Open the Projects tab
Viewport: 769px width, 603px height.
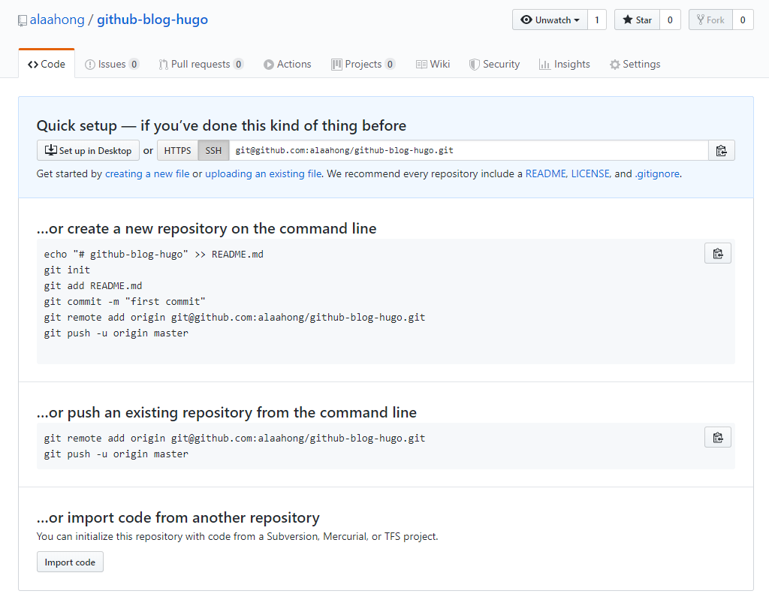pos(363,65)
